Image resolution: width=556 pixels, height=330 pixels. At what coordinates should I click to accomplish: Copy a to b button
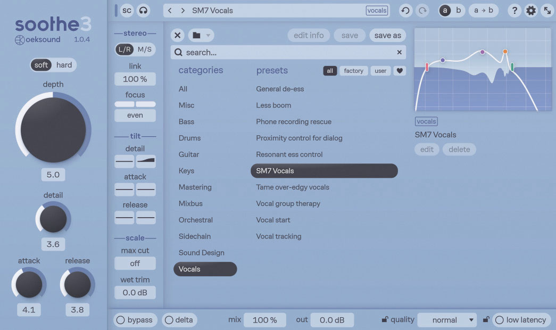(483, 11)
